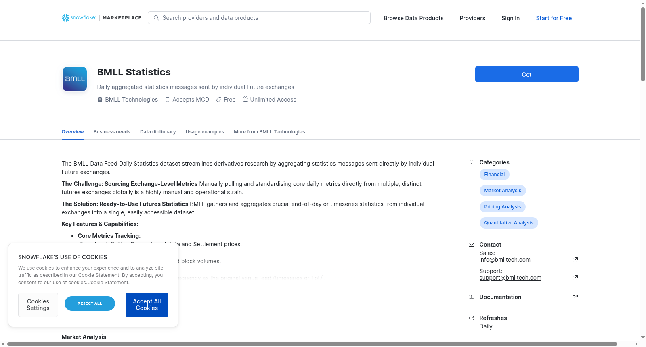
Task: Click the BMLL logo thumbnail
Action: point(75,79)
